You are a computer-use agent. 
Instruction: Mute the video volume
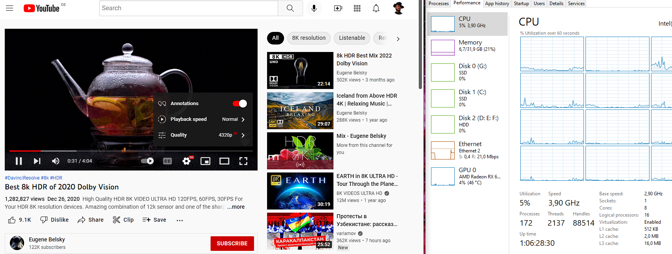point(56,161)
